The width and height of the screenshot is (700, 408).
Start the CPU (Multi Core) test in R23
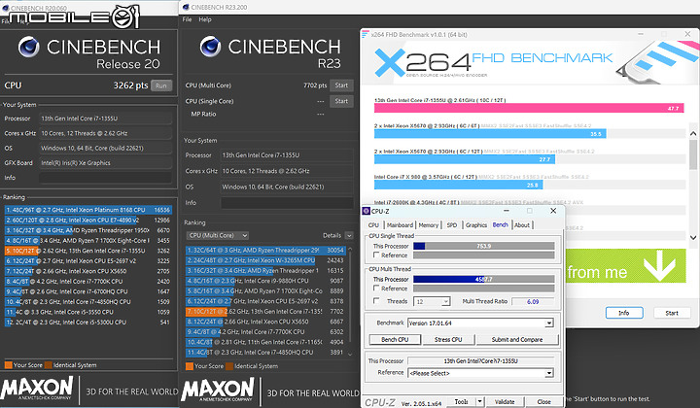pyautogui.click(x=341, y=85)
